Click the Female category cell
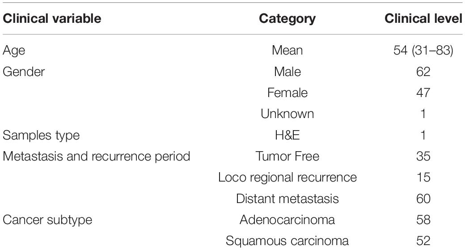 (287, 93)
